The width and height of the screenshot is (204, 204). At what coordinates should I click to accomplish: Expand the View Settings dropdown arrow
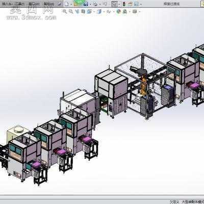139,12
